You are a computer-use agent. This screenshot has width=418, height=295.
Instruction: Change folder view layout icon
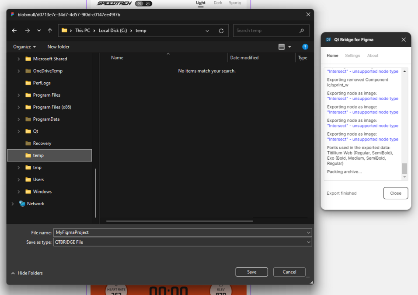[282, 47]
